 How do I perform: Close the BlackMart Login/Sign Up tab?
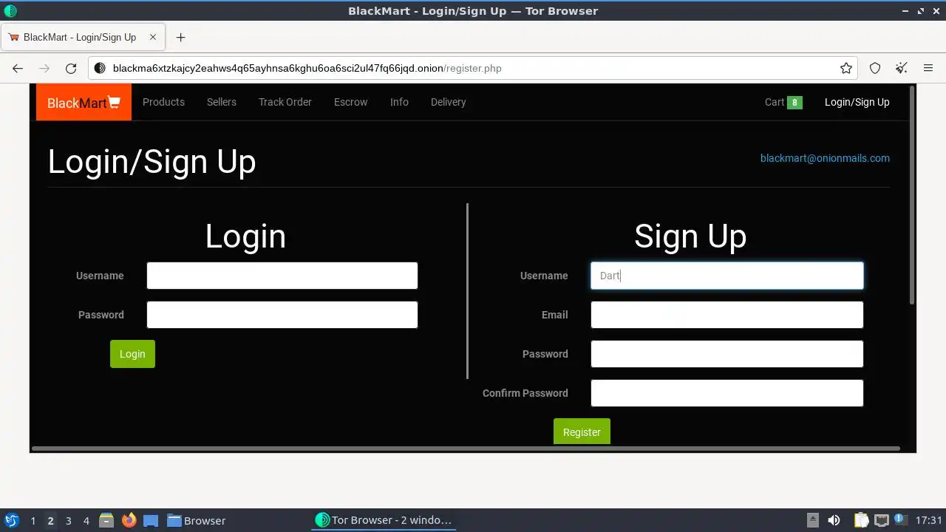point(153,37)
